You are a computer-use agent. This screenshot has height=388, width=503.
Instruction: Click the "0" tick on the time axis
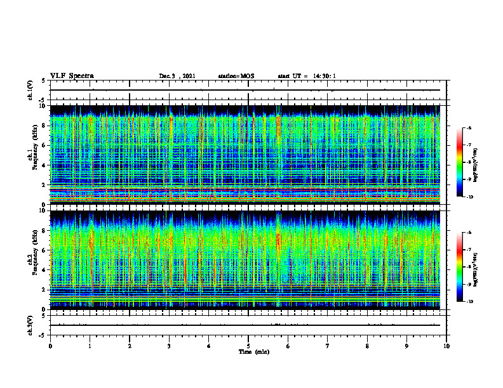pyautogui.click(x=50, y=346)
